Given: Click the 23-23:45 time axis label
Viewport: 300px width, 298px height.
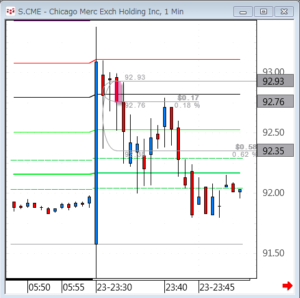Looking at the screenshot, I should click(x=217, y=287).
